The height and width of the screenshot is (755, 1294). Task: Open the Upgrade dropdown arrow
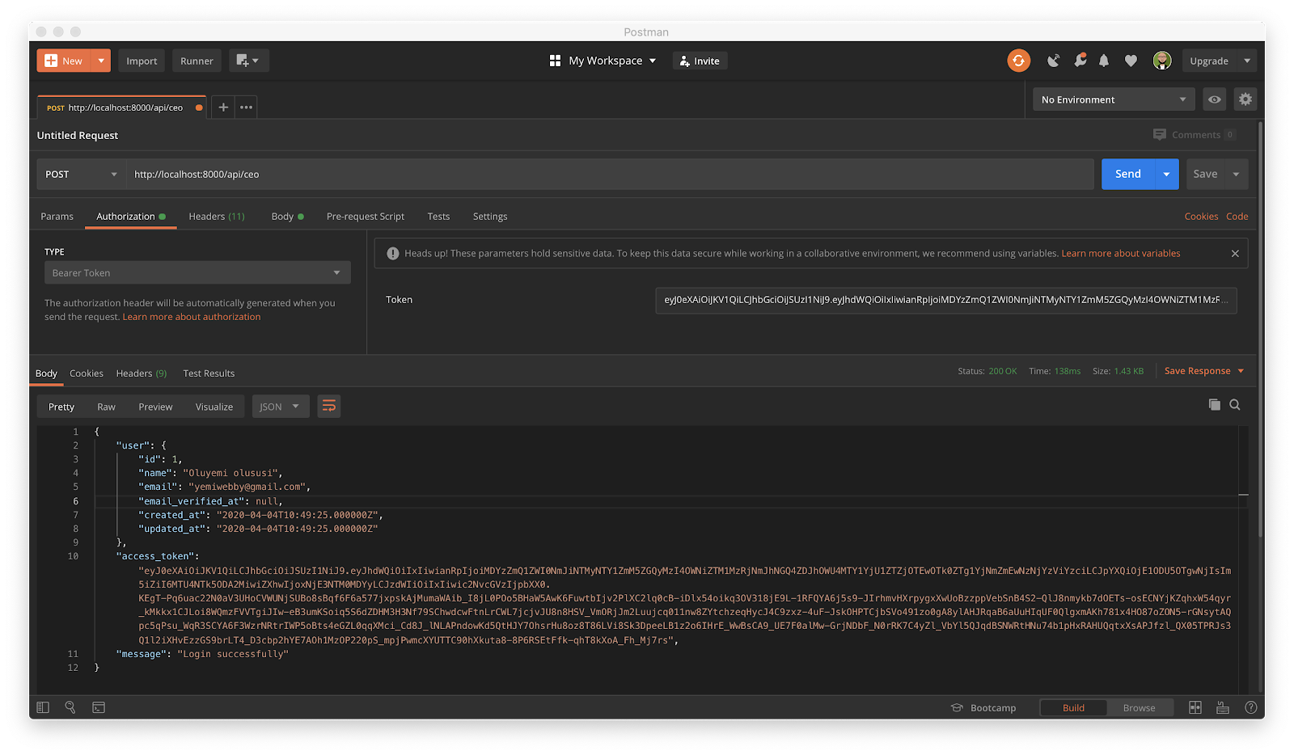click(x=1246, y=61)
